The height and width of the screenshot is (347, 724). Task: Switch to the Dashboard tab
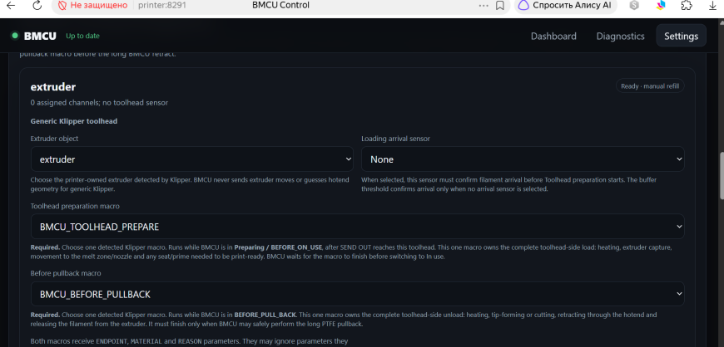pos(553,36)
